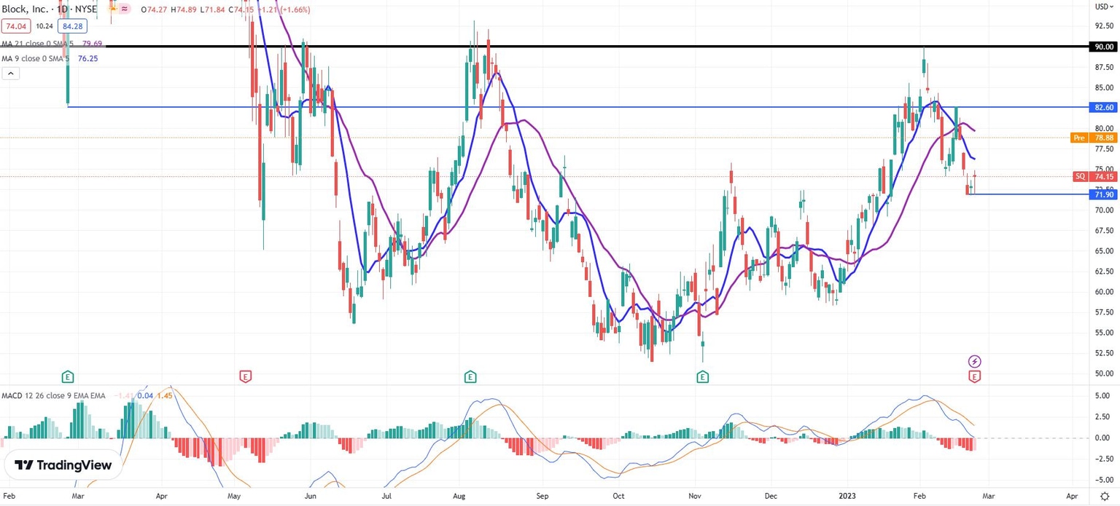Open the USD currency selector

(1101, 7)
